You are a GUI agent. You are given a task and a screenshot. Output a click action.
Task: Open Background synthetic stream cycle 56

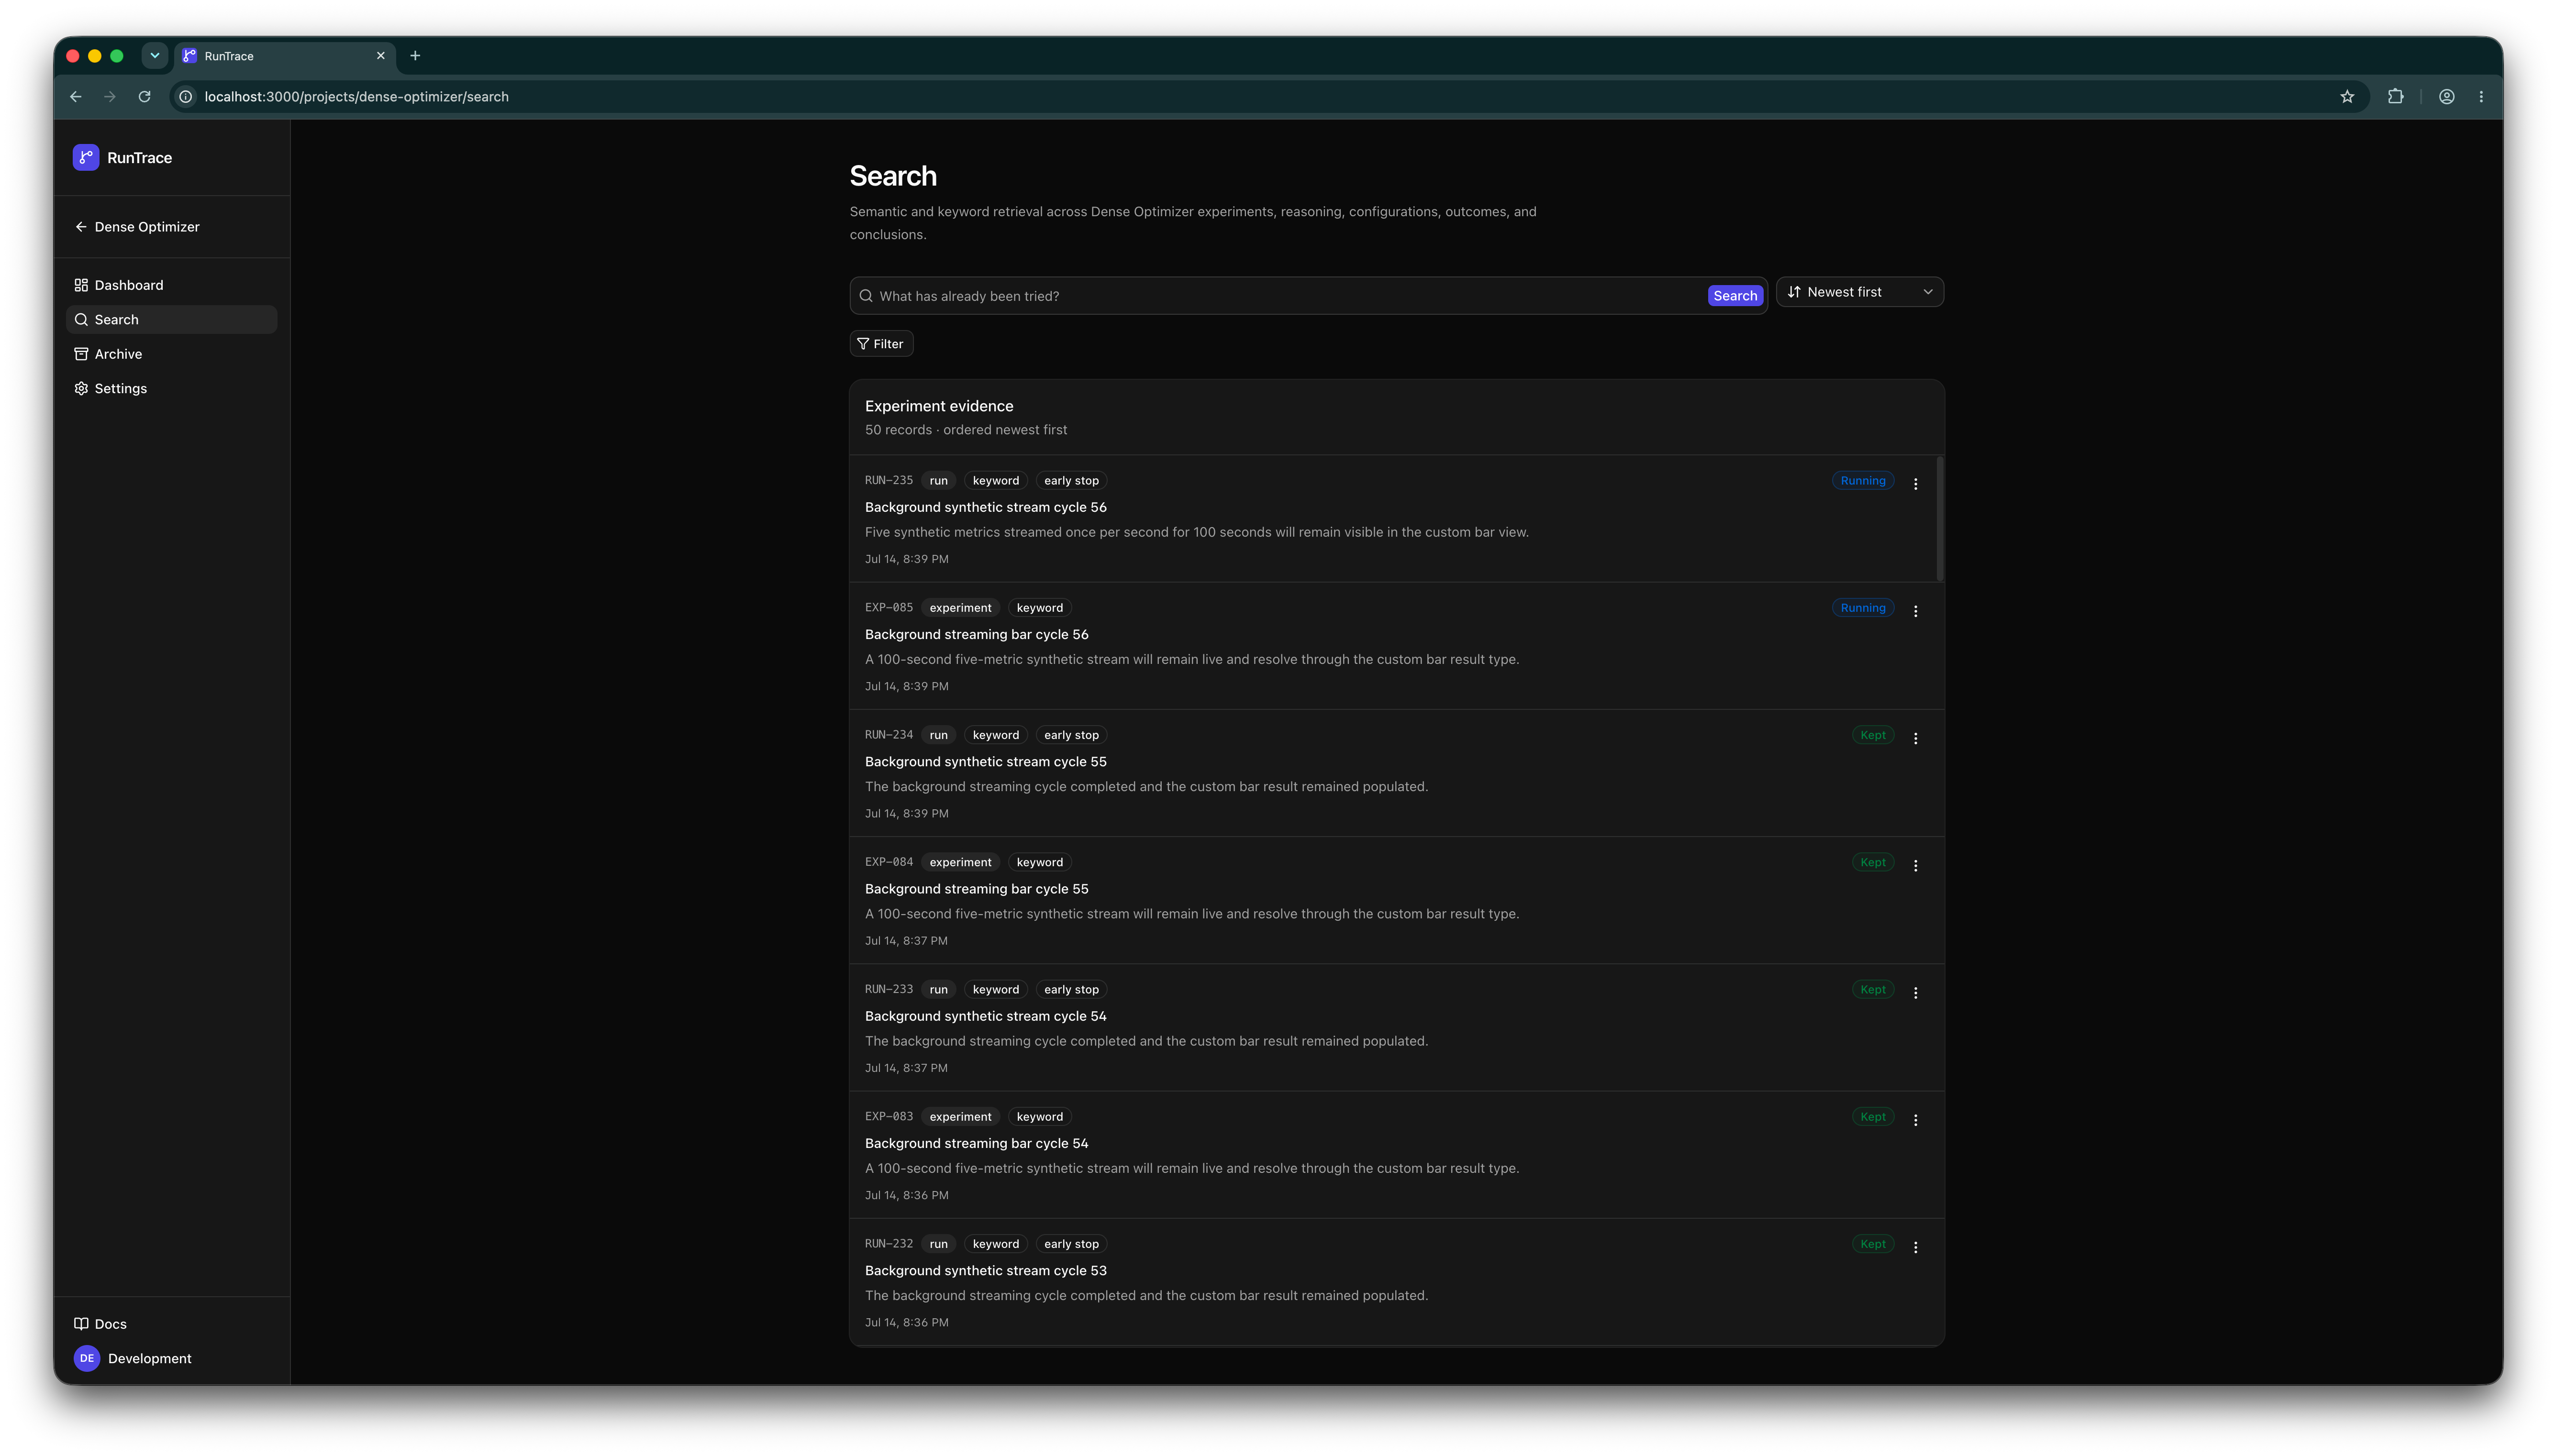click(x=985, y=507)
